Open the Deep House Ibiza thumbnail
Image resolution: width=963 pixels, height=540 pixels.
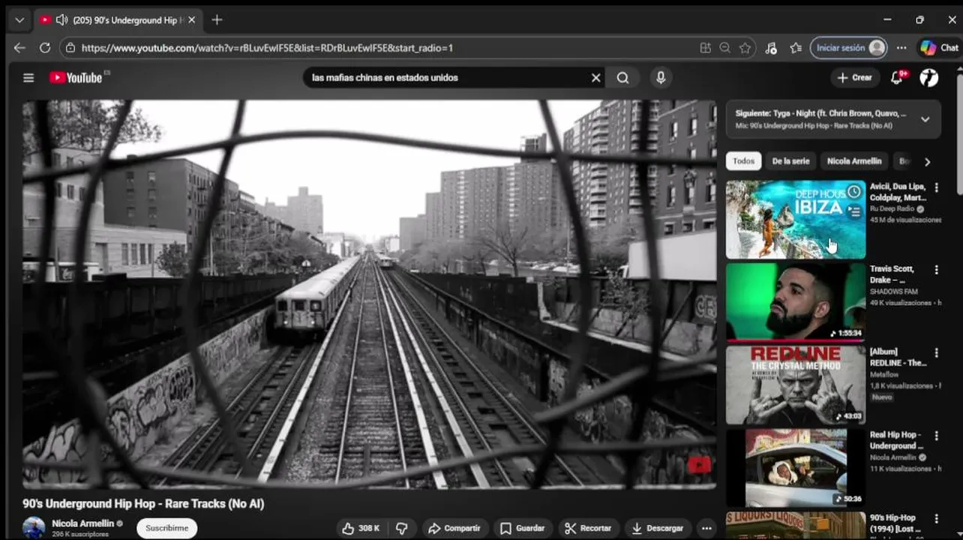tap(795, 219)
